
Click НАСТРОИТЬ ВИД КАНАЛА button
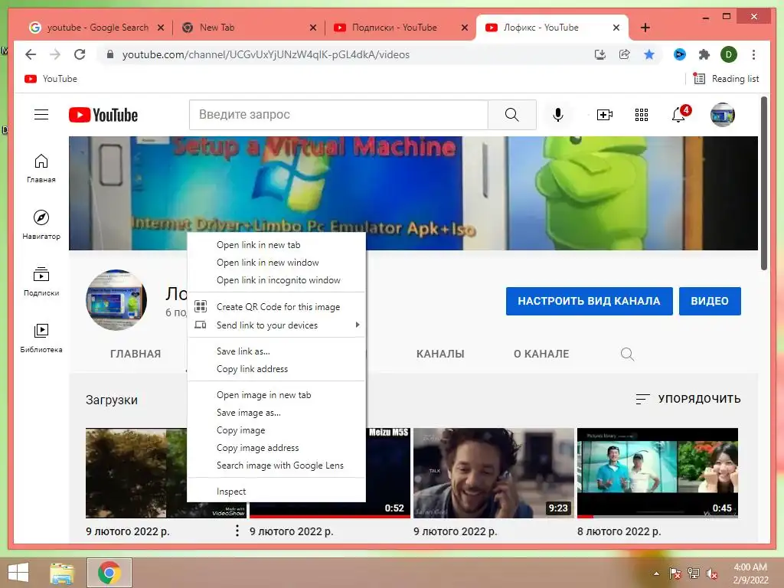tap(589, 301)
